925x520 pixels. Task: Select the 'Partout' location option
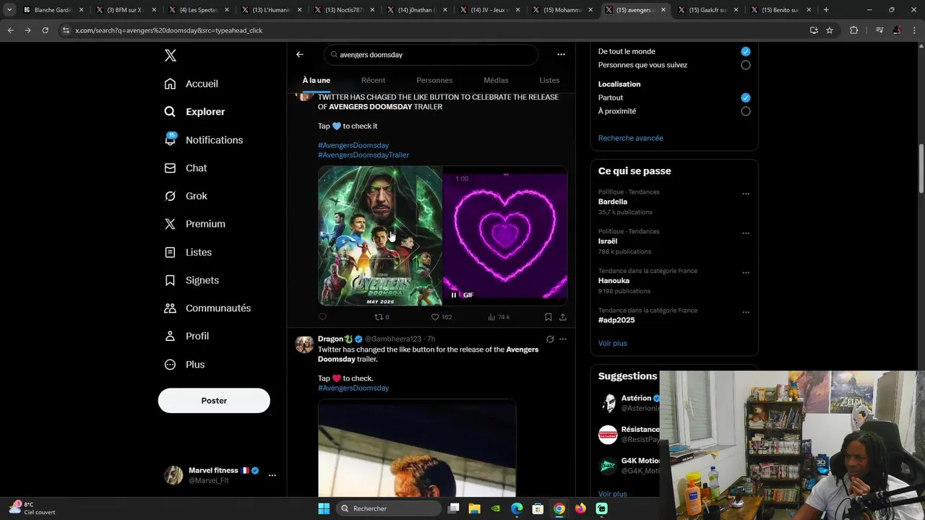point(745,97)
